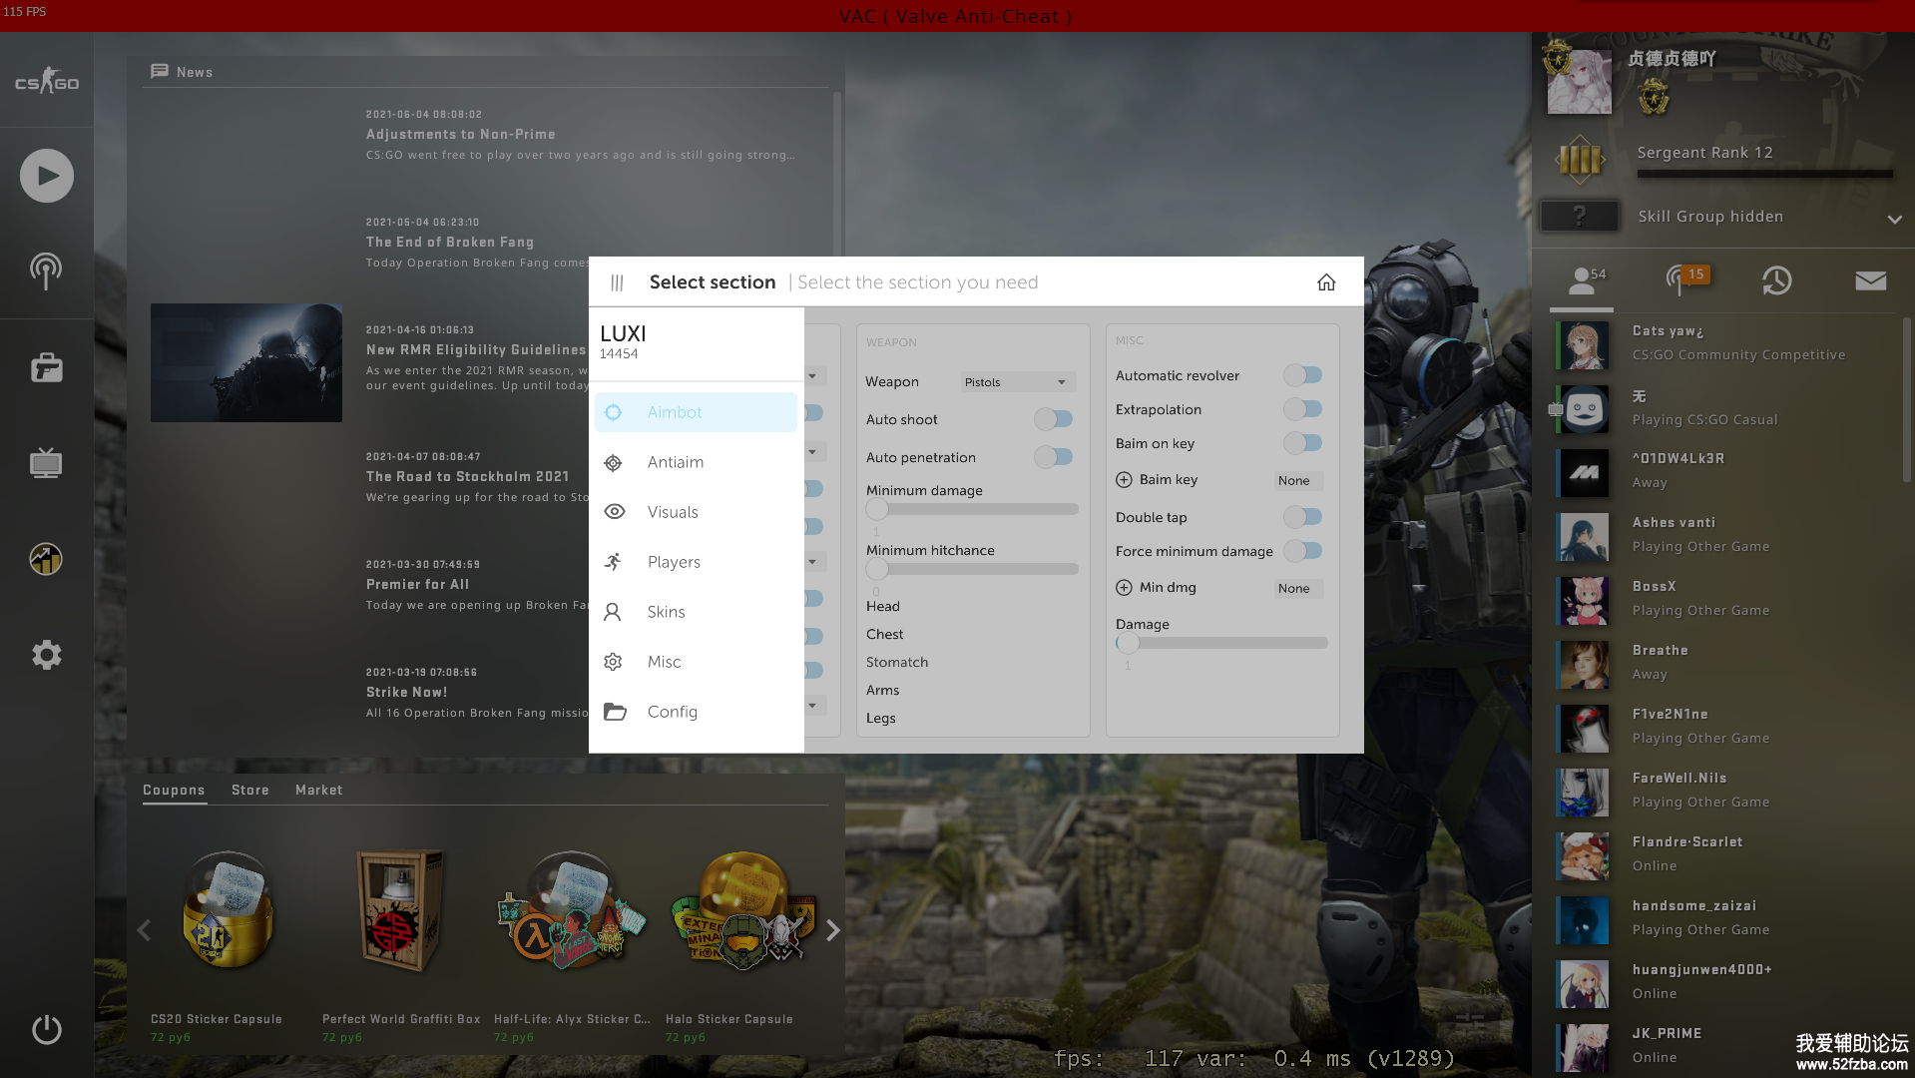The height and width of the screenshot is (1078, 1915).
Task: Open the Inventory briefcase icon
Action: click(47, 368)
